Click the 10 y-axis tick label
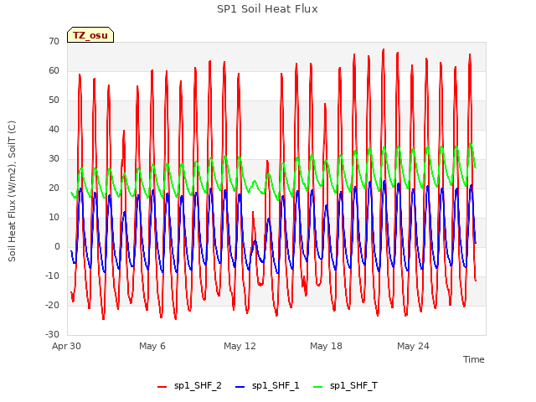Screen dimensions: 536x402 [x=54, y=218]
